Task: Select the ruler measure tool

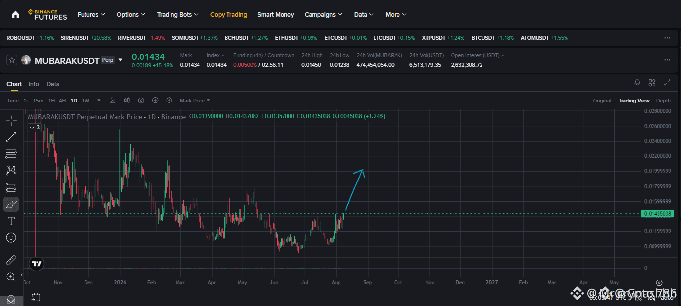Action: tap(11, 260)
